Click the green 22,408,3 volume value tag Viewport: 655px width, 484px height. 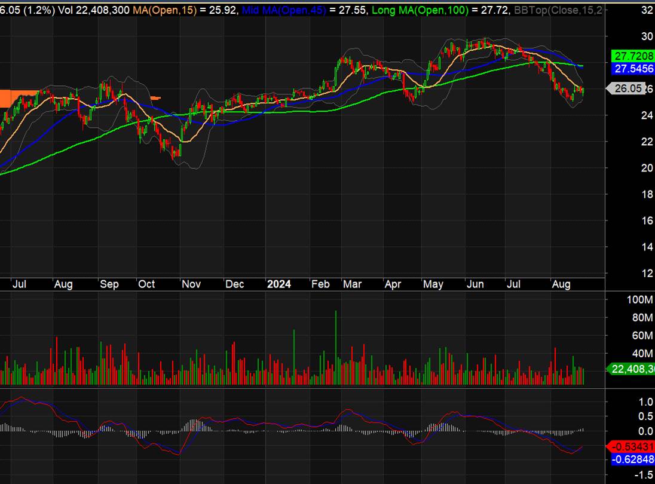point(632,369)
